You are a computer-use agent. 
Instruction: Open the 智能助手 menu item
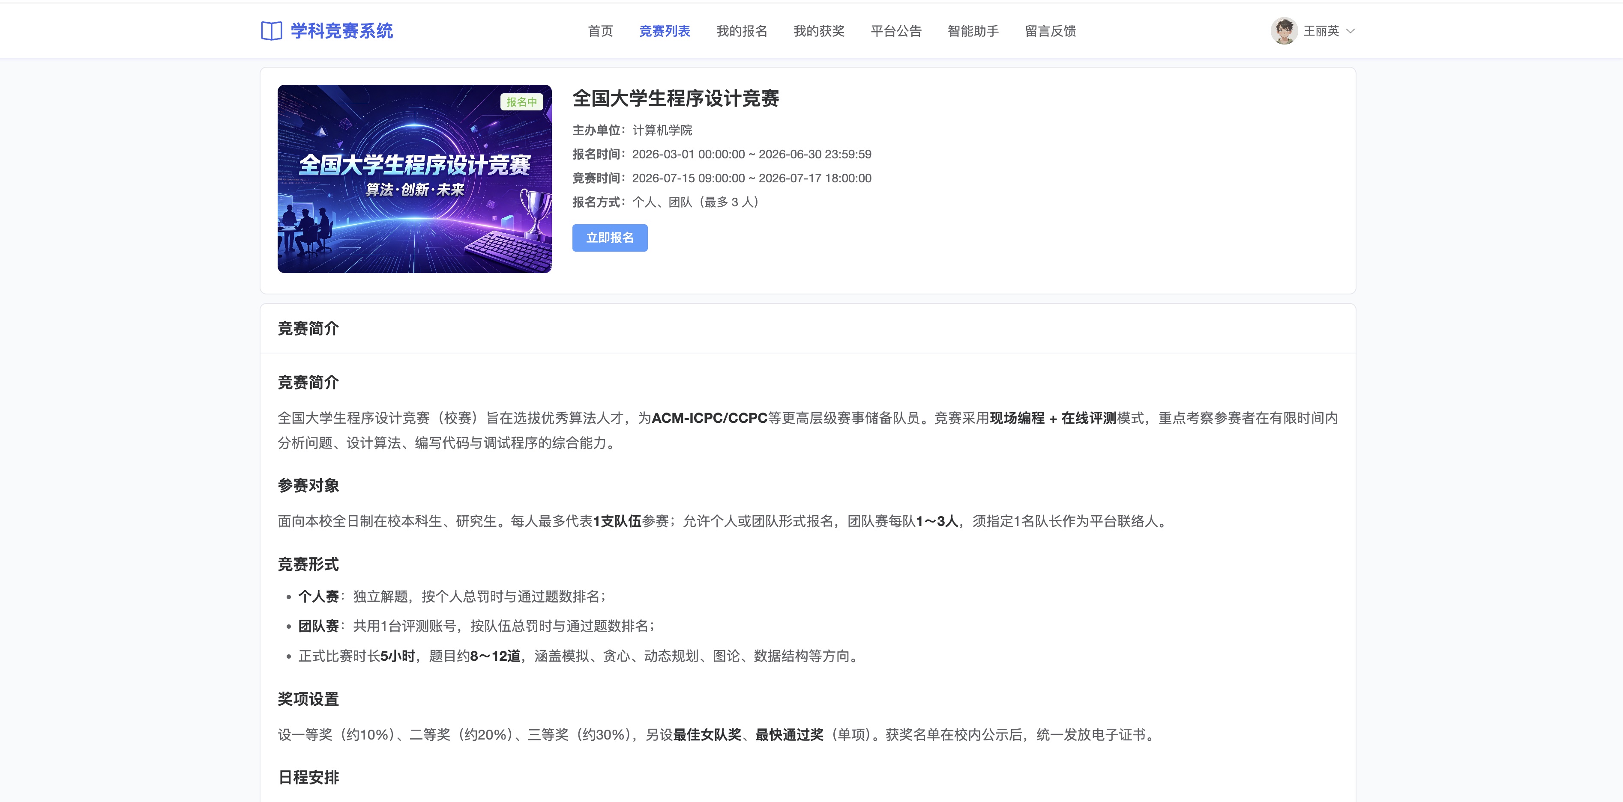pos(973,31)
